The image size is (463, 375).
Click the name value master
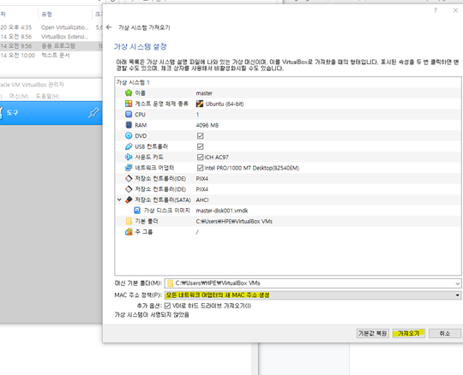(x=204, y=93)
